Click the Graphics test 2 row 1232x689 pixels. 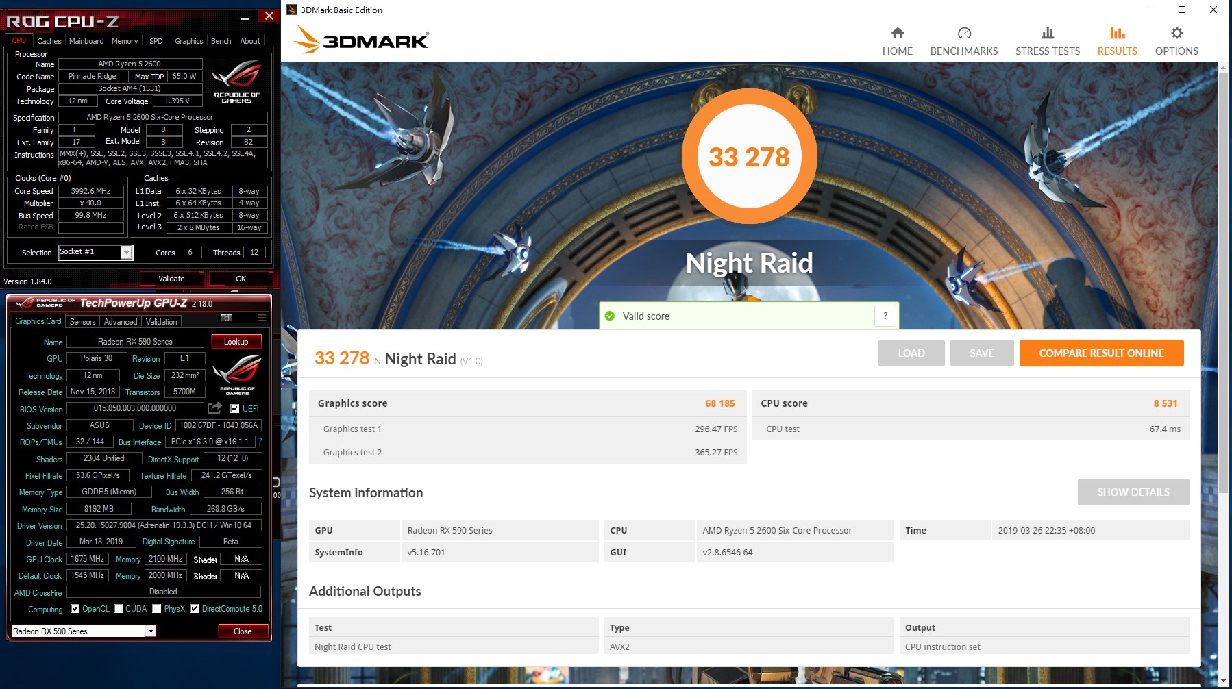pyautogui.click(x=528, y=452)
